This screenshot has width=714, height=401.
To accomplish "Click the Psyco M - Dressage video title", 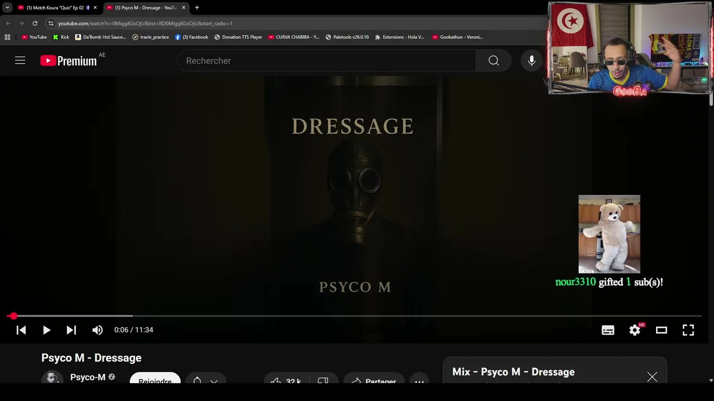I will pos(91,358).
